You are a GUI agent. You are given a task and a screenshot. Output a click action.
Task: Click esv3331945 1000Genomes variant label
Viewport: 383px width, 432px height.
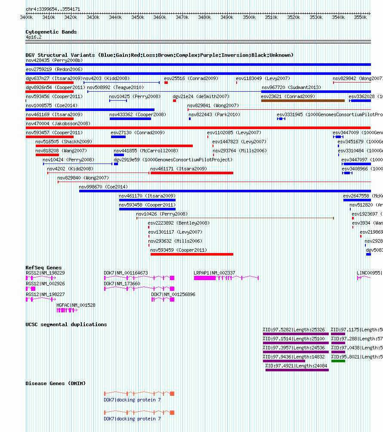[x=330, y=114]
